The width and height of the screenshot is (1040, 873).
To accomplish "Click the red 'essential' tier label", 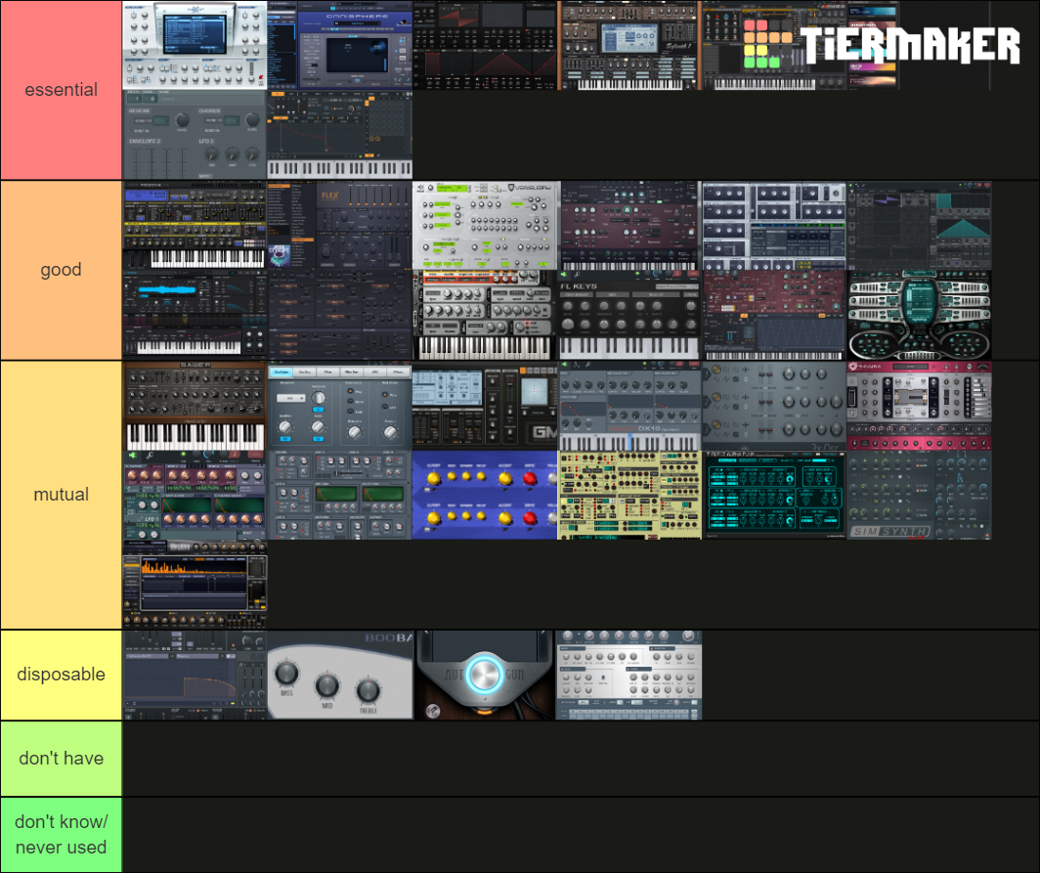I will coord(61,89).
